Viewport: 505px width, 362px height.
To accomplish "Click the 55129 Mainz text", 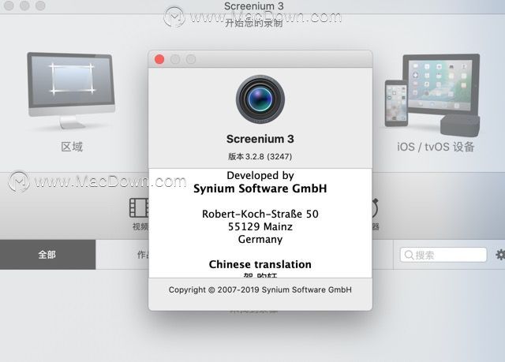I will (260, 227).
